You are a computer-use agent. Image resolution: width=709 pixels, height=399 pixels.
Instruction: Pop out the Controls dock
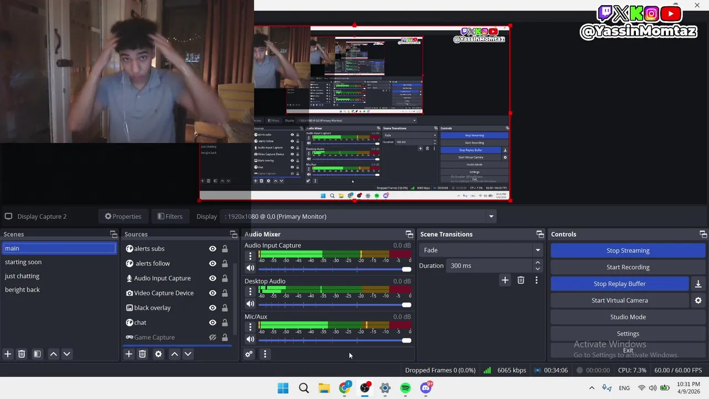(x=703, y=234)
